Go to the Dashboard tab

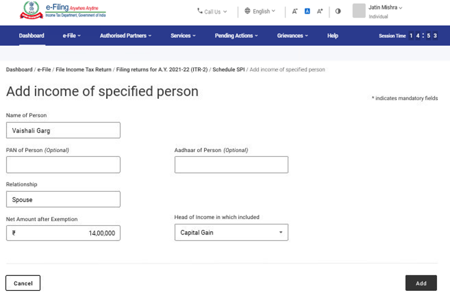(32, 36)
